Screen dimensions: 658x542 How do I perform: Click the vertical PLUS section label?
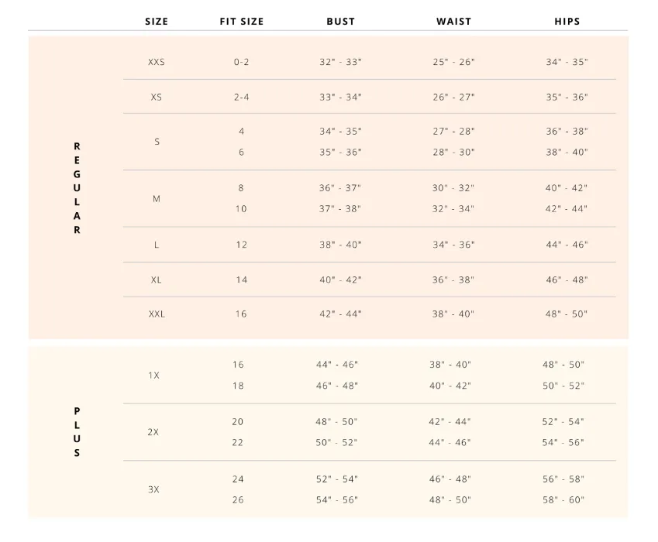click(77, 432)
